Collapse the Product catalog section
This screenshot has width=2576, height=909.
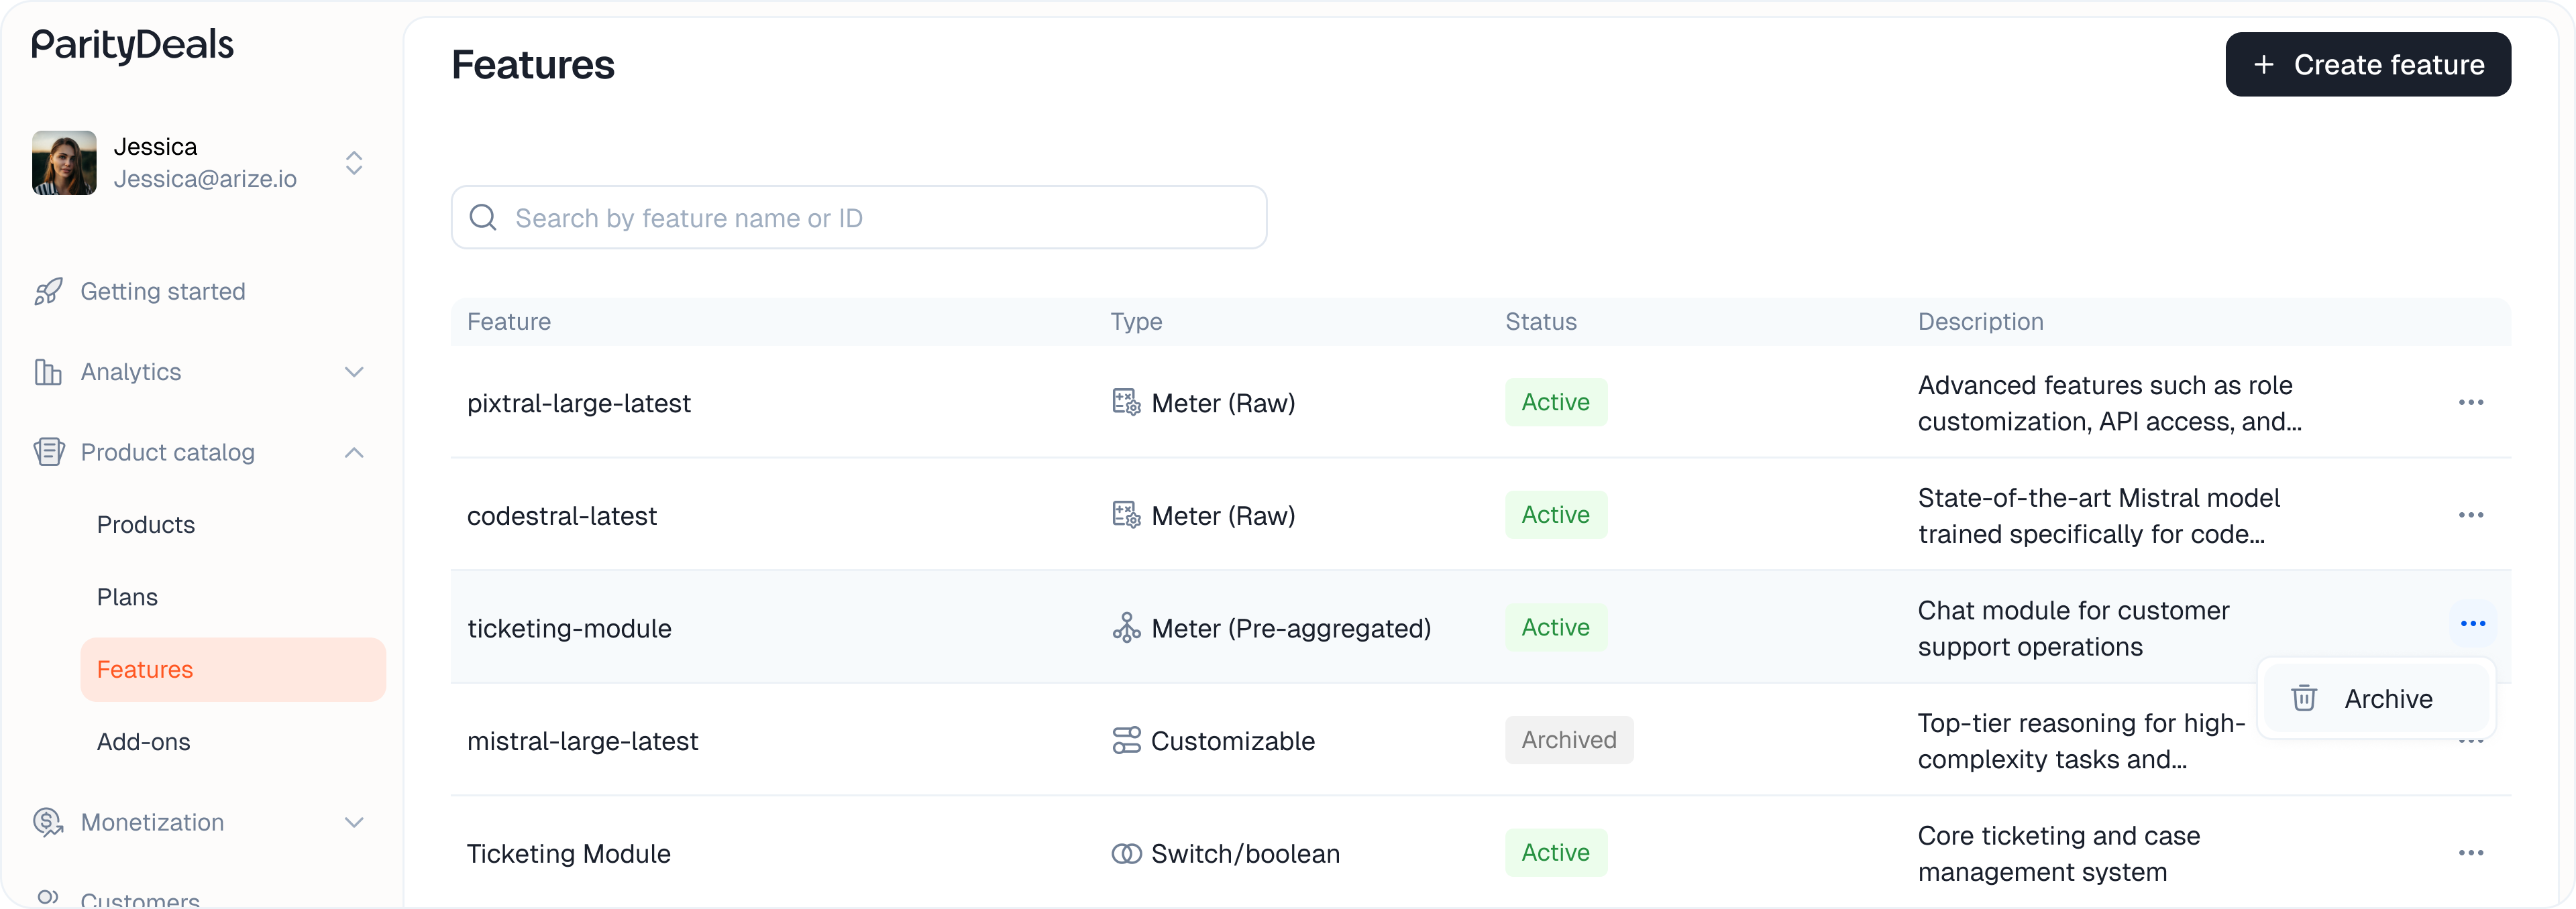pos(354,452)
